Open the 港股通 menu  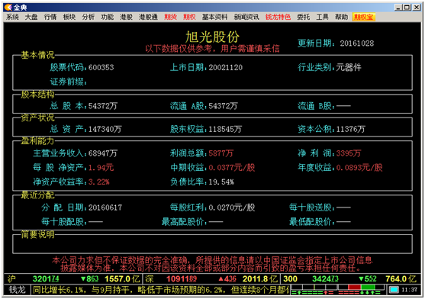point(148,17)
